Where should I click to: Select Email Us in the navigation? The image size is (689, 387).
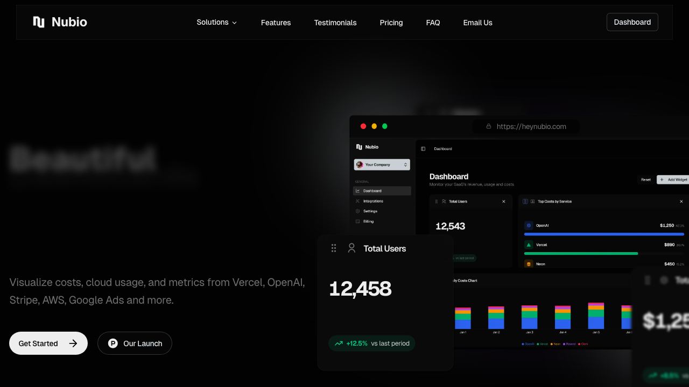[x=478, y=23]
